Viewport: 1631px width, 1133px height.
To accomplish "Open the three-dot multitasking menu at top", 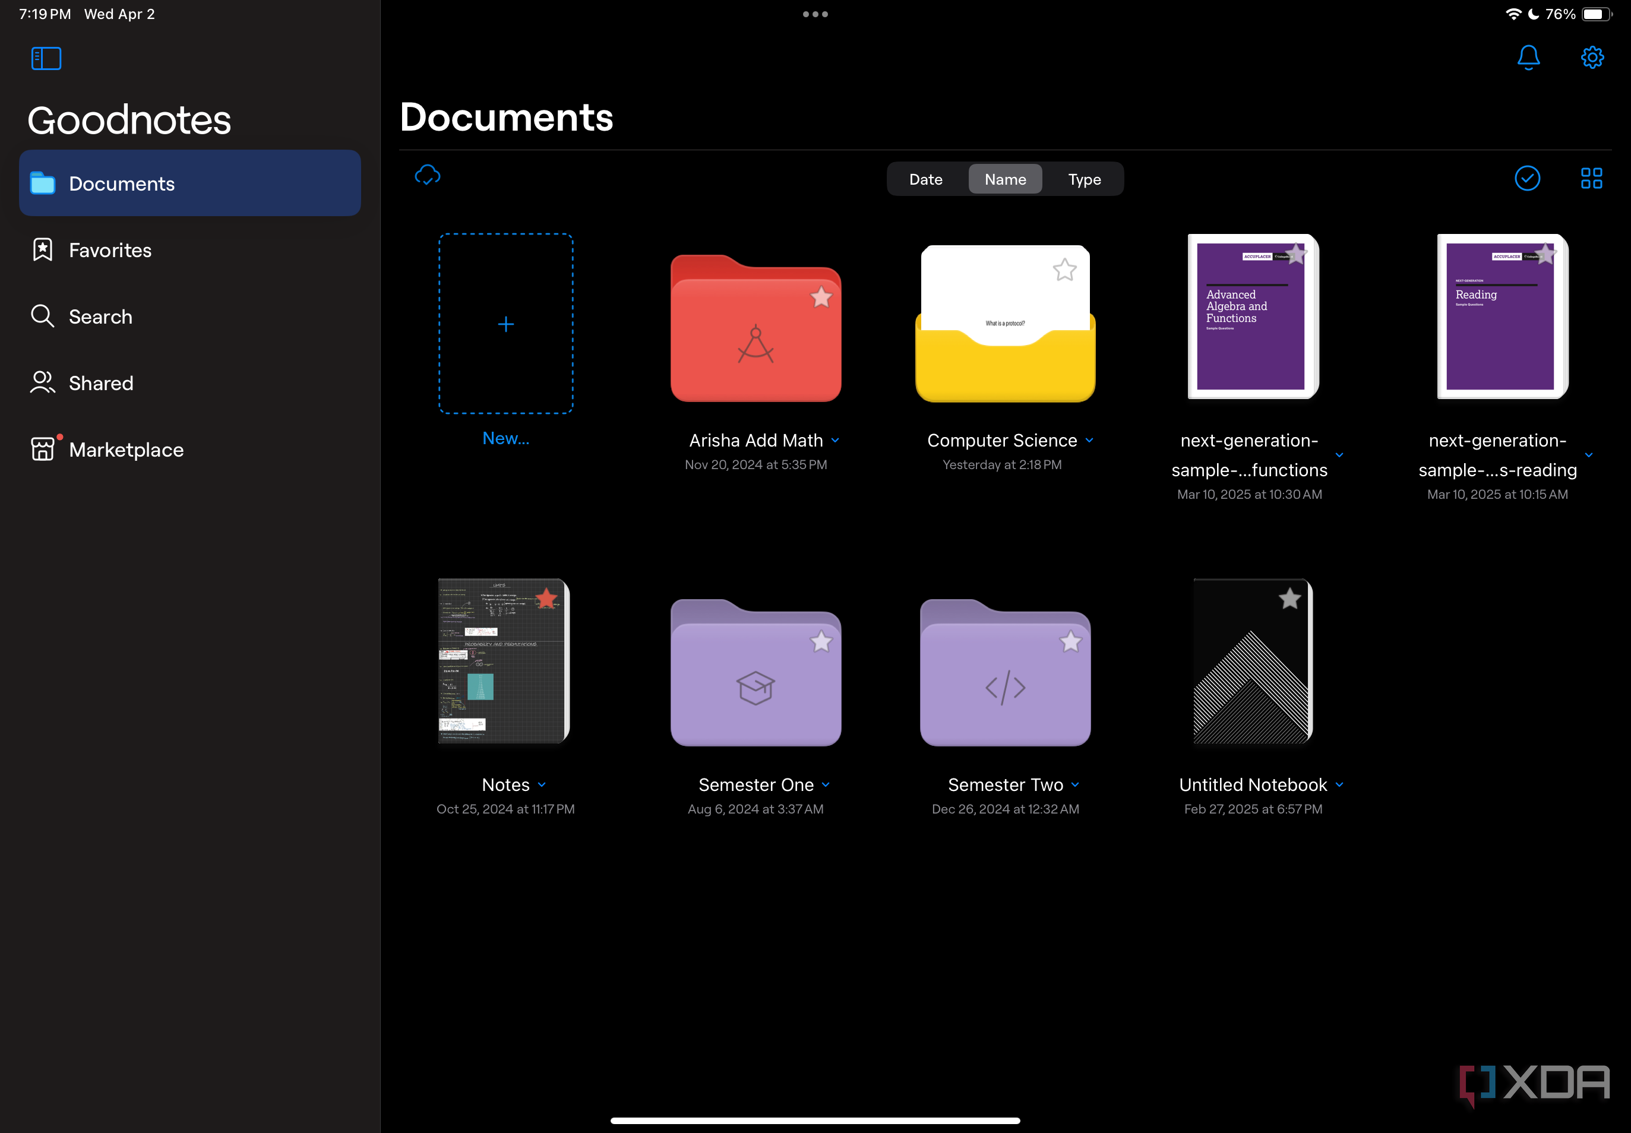I will [815, 14].
